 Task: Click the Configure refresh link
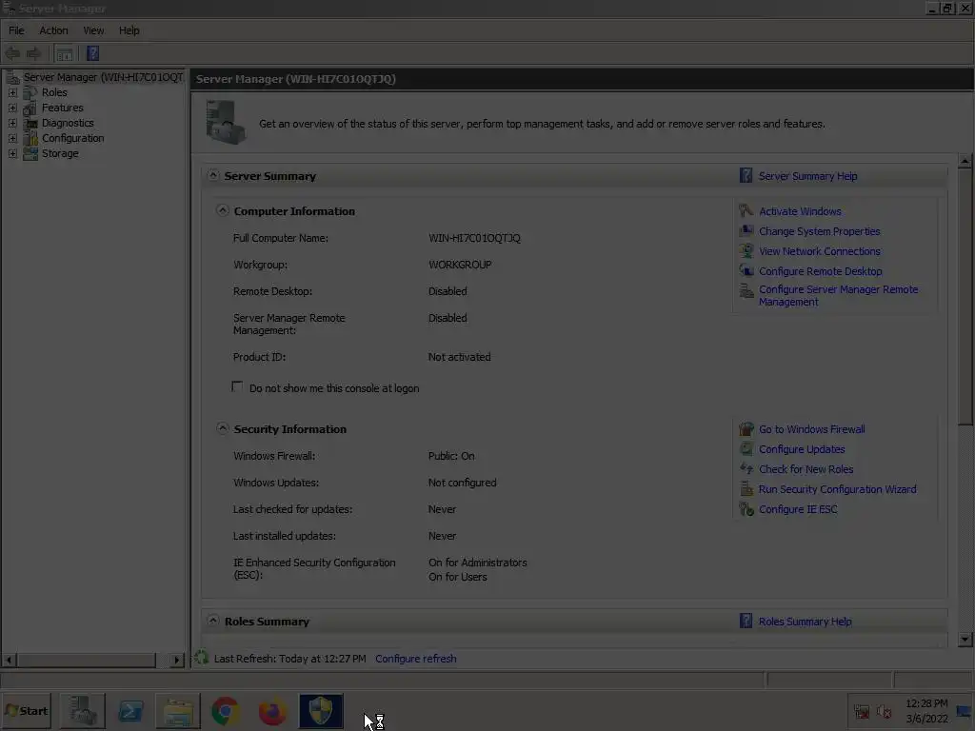point(415,659)
